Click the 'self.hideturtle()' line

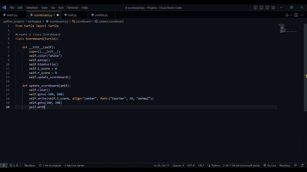click(44, 64)
